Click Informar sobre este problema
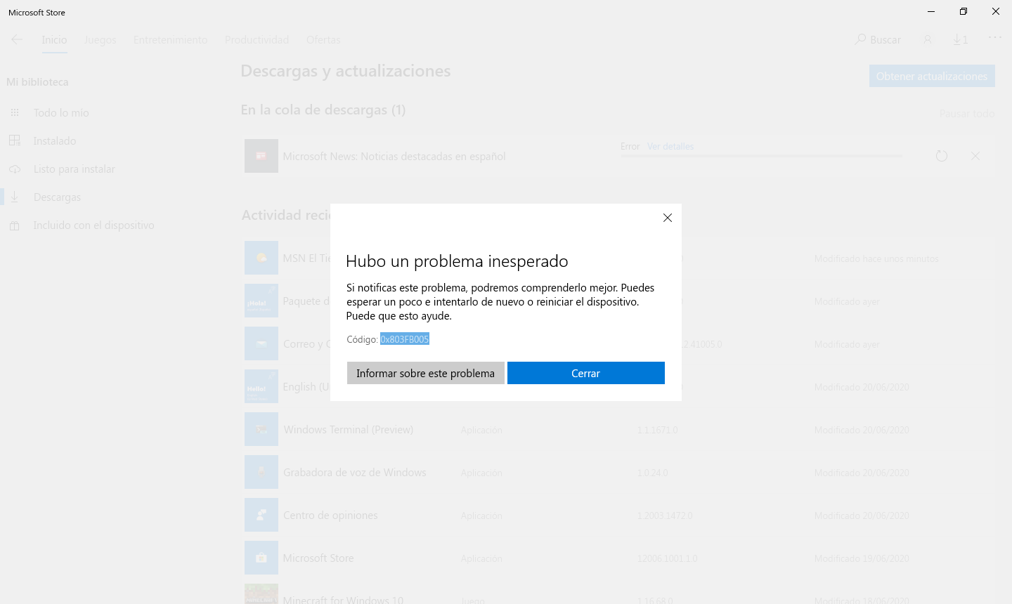 click(x=426, y=373)
